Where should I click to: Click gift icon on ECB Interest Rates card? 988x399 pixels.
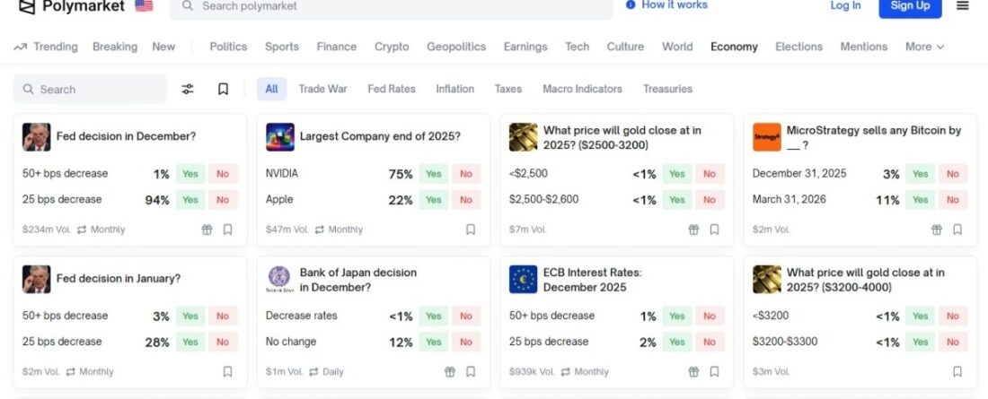[x=694, y=371]
